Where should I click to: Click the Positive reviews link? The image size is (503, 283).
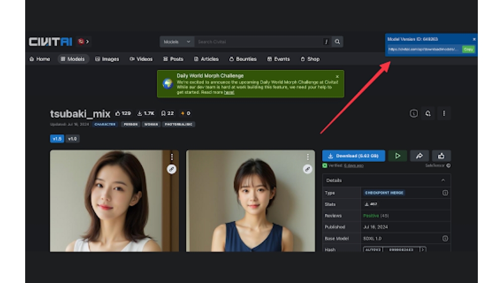click(x=371, y=216)
